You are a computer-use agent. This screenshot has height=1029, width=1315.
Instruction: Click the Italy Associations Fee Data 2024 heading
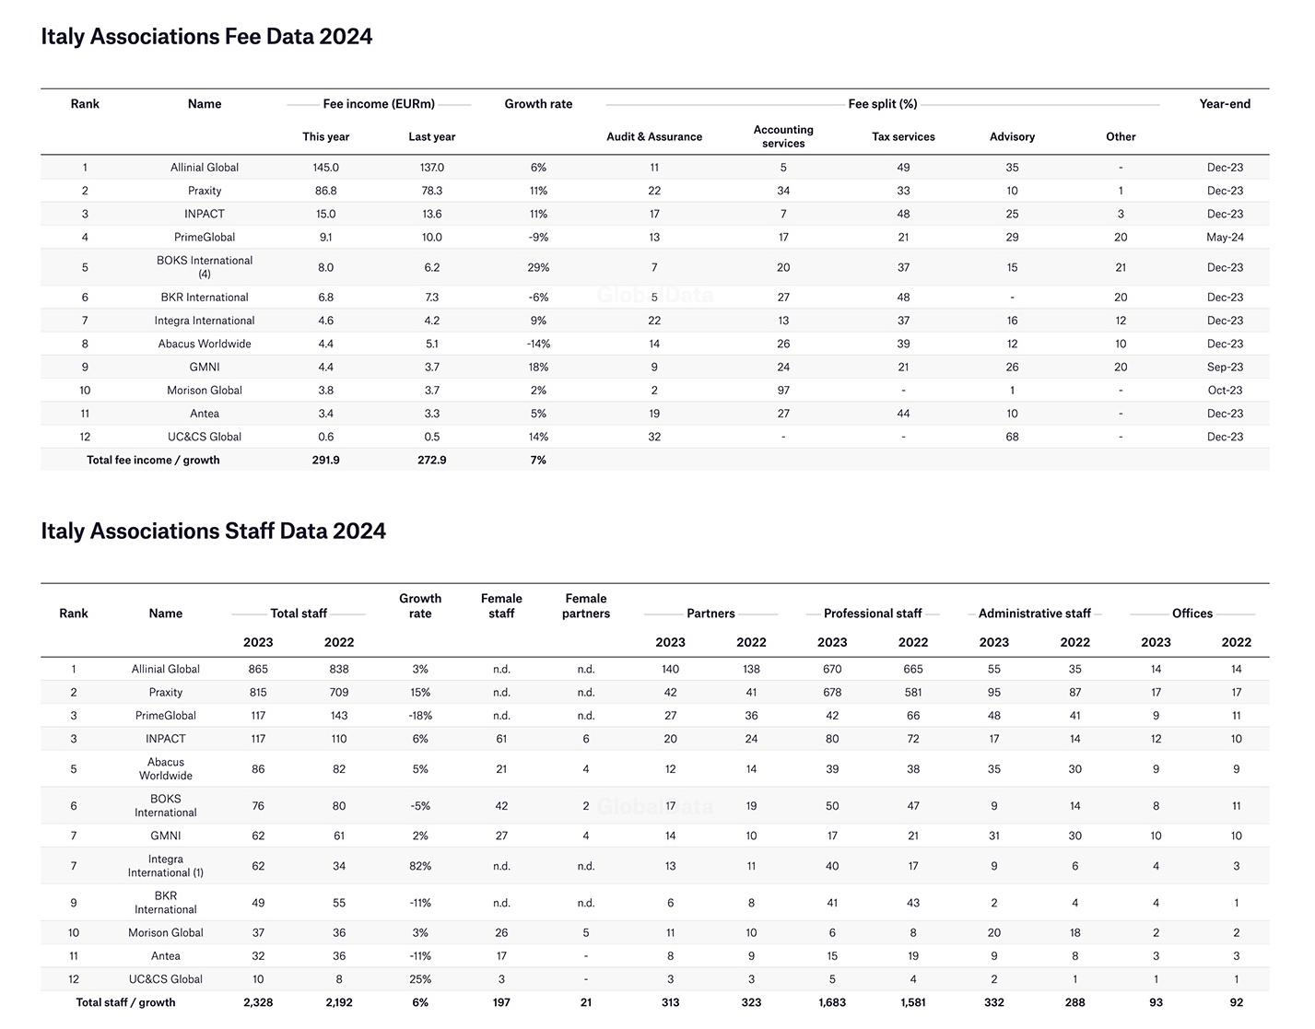click(206, 37)
